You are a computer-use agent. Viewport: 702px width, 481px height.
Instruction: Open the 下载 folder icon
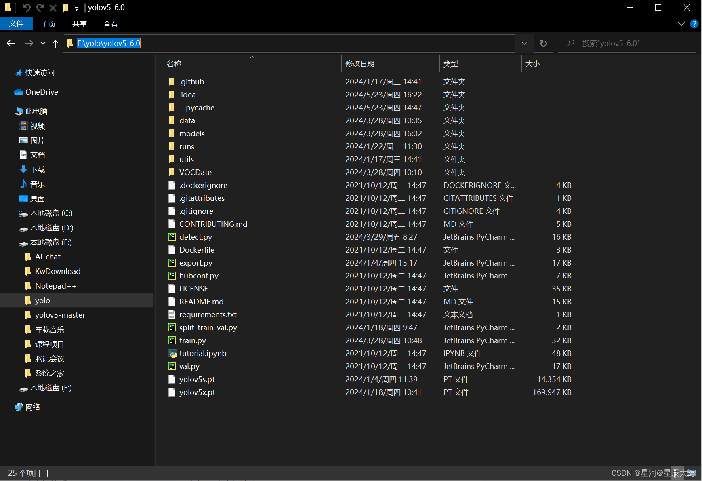point(23,169)
